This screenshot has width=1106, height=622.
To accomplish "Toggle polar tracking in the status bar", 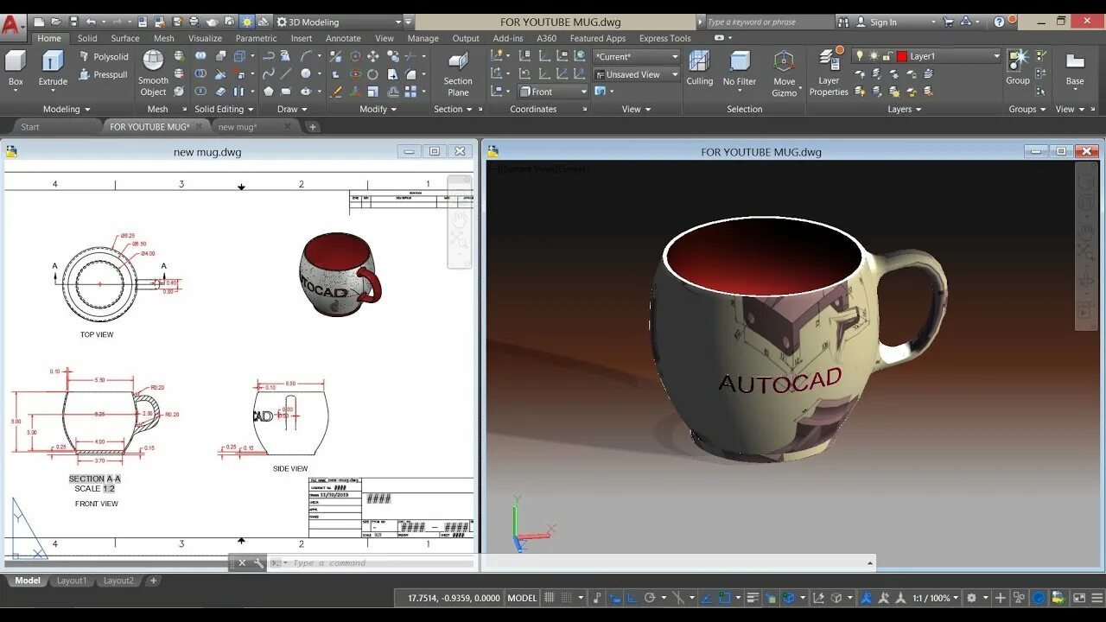I will pos(650,598).
